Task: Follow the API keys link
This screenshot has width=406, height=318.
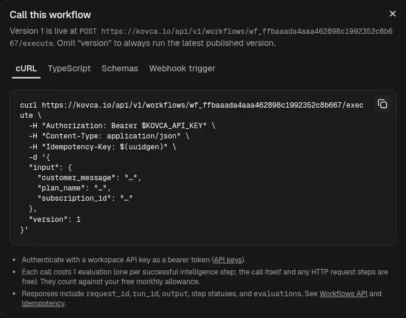Action: [228, 260]
